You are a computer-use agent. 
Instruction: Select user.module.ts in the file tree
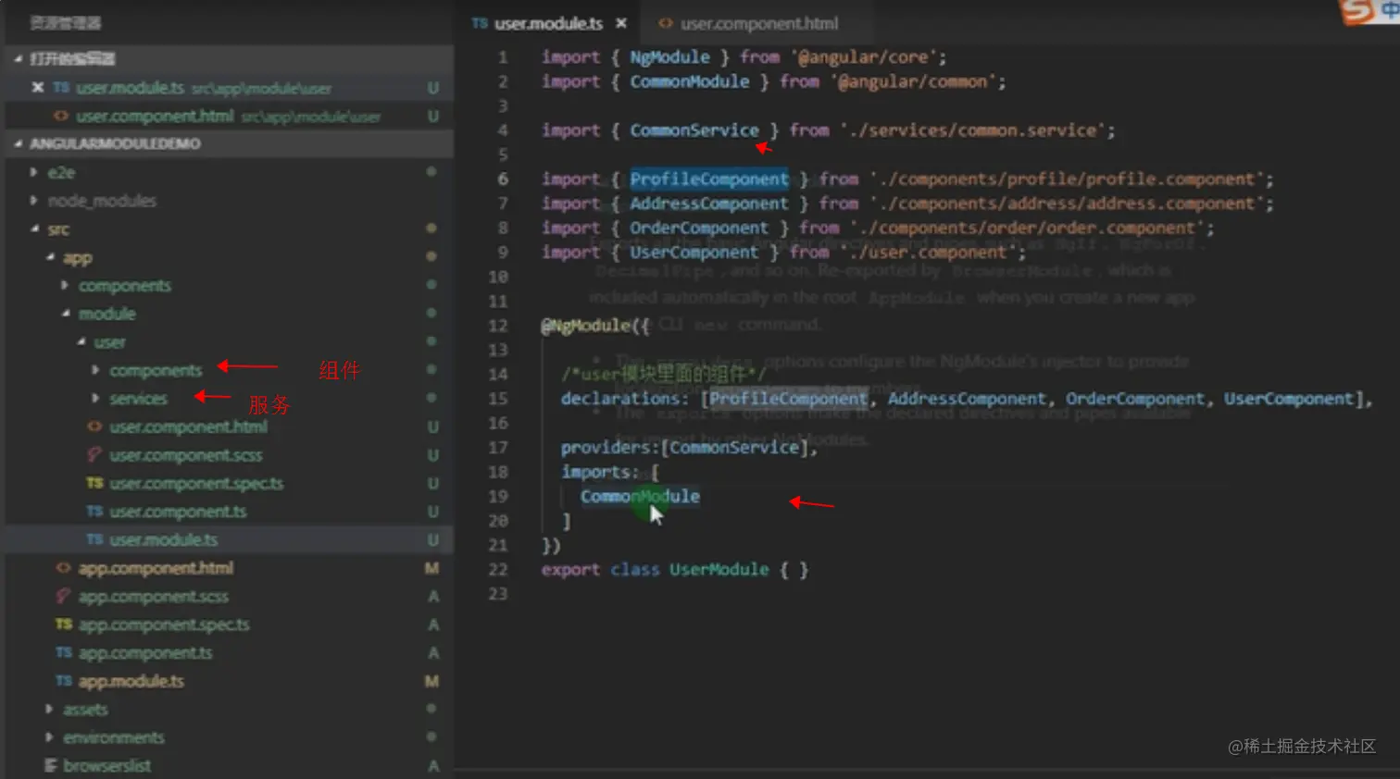(x=163, y=539)
